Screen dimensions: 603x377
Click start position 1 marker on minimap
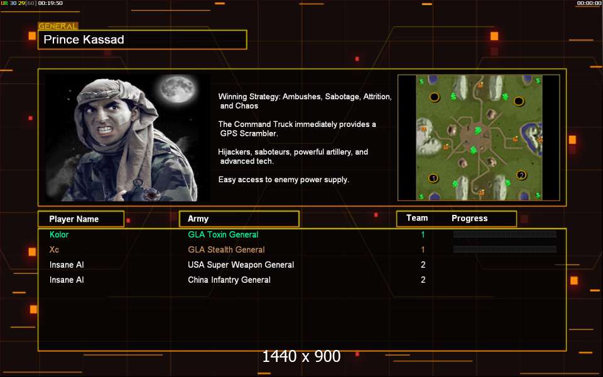tap(433, 178)
